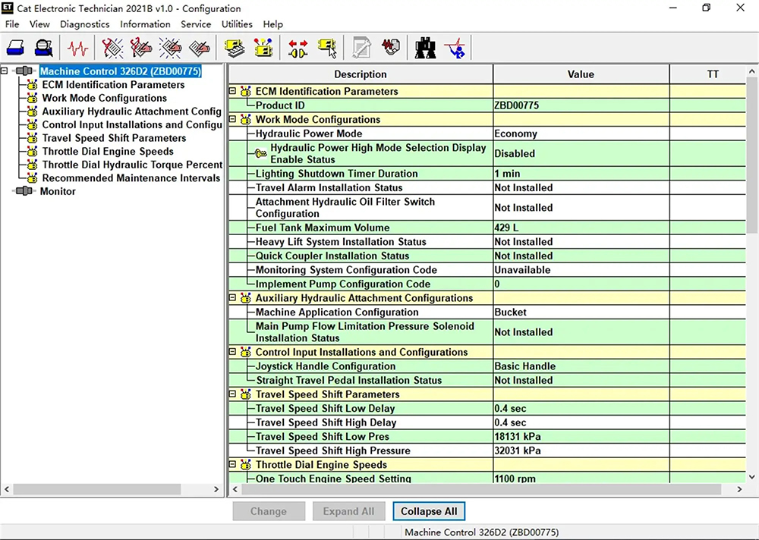This screenshot has width=759, height=540.
Task: Open the Status Tool waveform icon
Action: 77,48
